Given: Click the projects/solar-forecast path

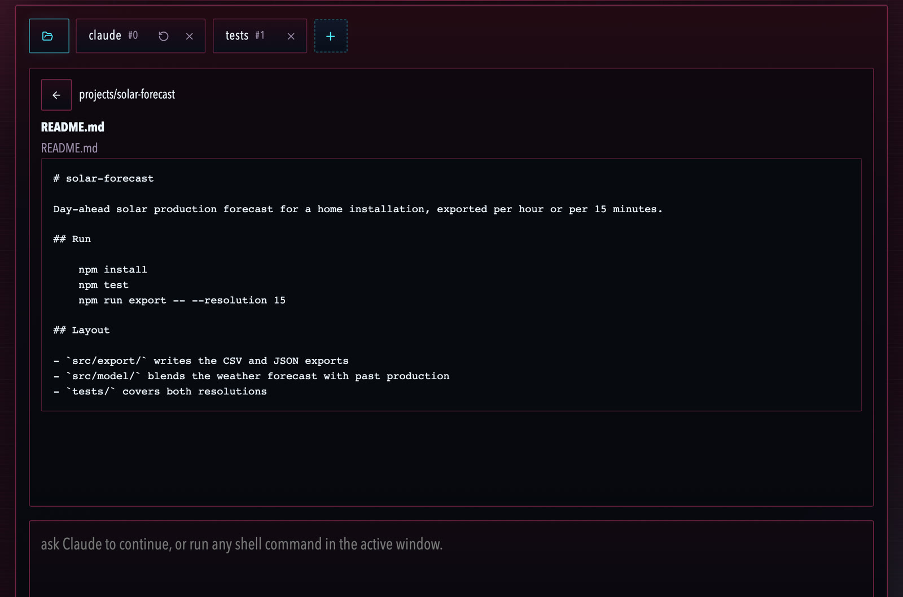Looking at the screenshot, I should point(127,94).
